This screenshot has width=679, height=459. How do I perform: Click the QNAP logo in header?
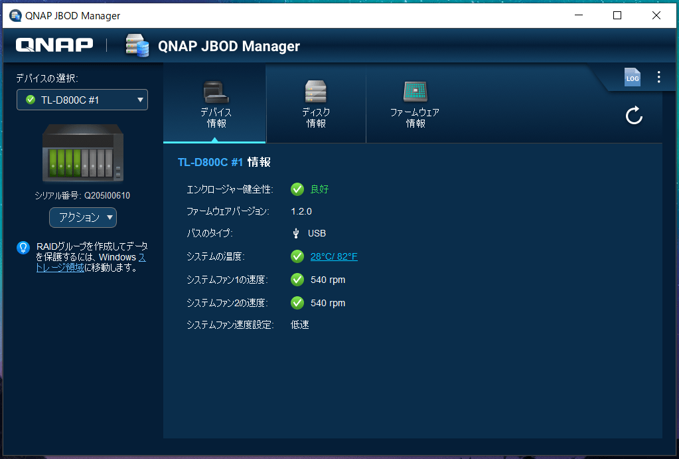click(x=54, y=45)
